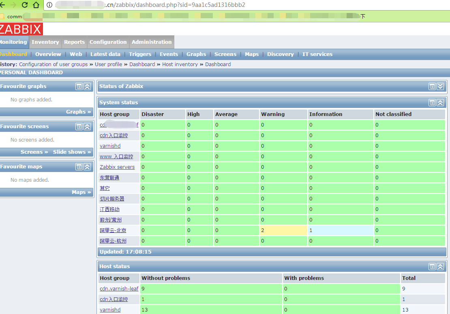Open the Reports main tab

coord(74,42)
